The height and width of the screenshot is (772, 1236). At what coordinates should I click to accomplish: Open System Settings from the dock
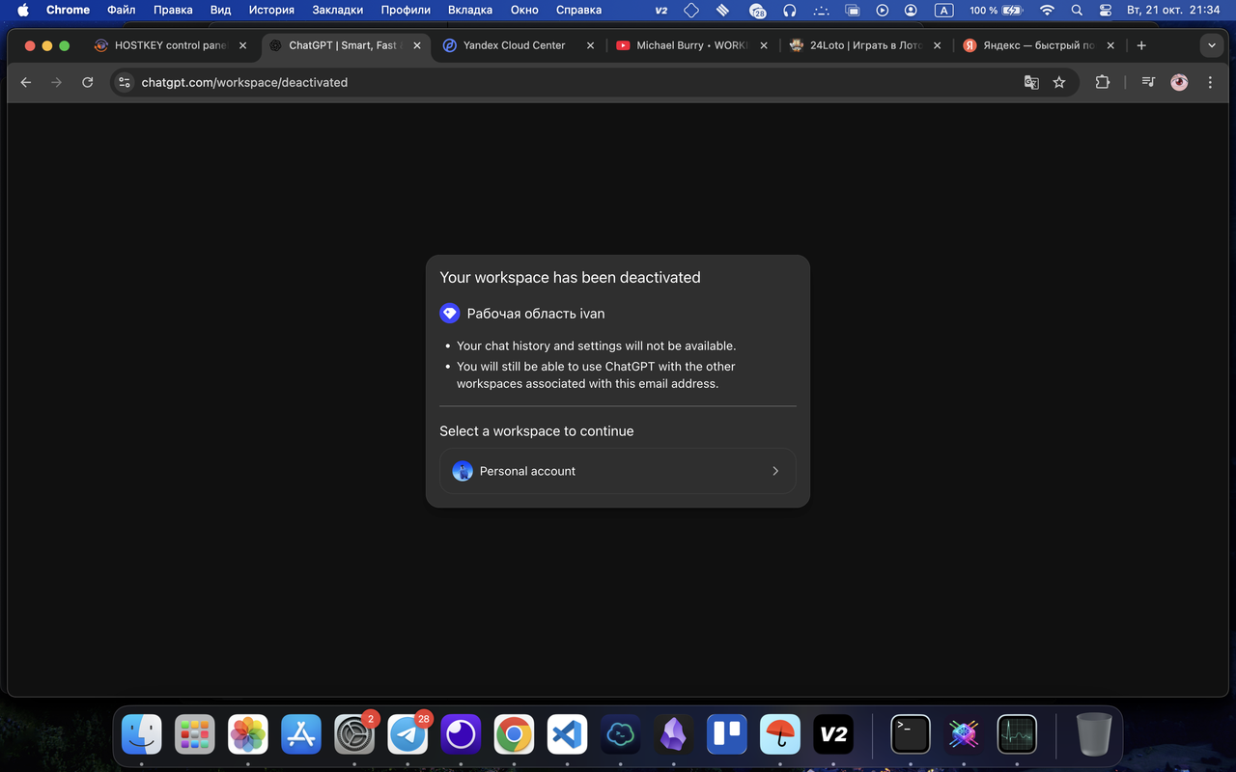point(354,735)
